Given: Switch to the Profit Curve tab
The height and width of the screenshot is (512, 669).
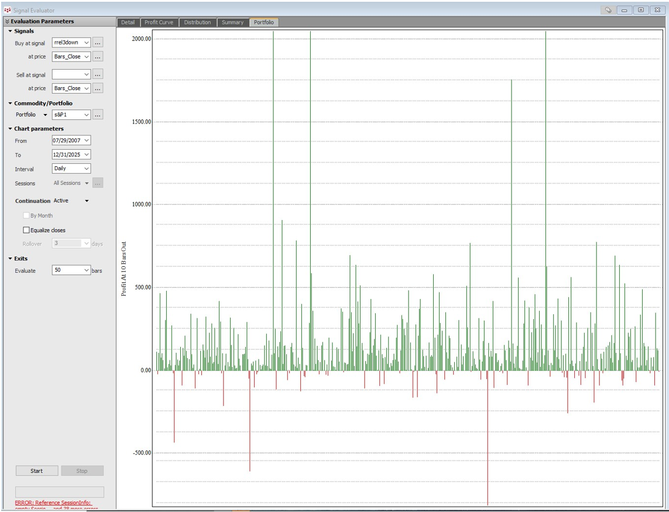Looking at the screenshot, I should point(159,22).
